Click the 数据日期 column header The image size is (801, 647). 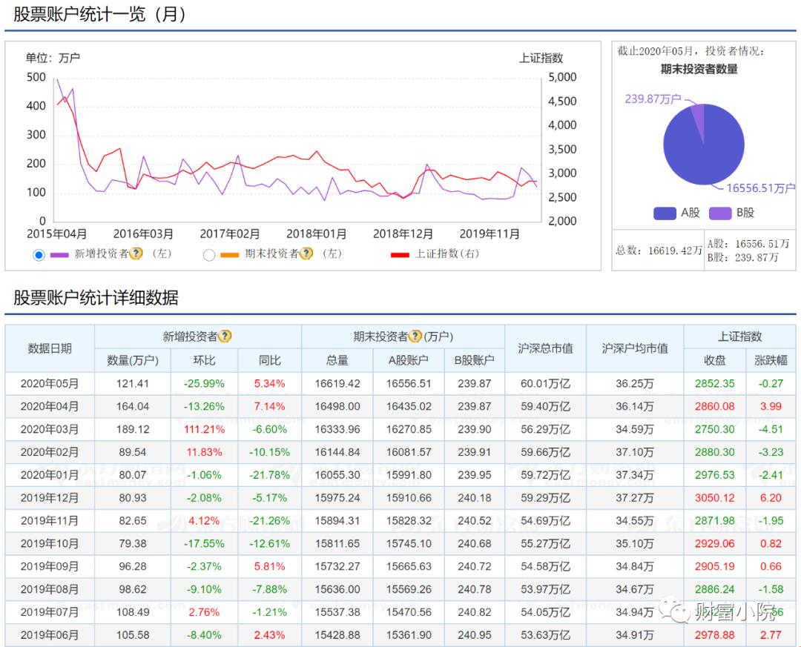(50, 348)
